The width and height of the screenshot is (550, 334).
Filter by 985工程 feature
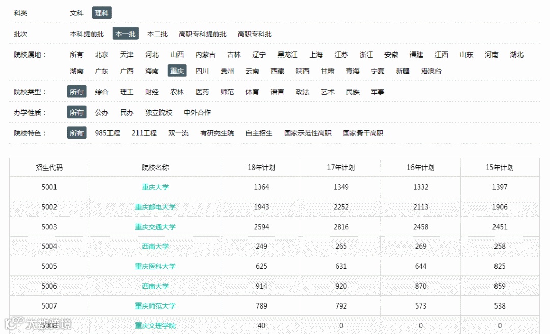(x=107, y=133)
